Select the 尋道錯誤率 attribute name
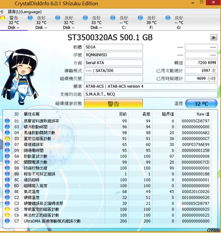Viewport: 221px width, 233px height. (33, 144)
